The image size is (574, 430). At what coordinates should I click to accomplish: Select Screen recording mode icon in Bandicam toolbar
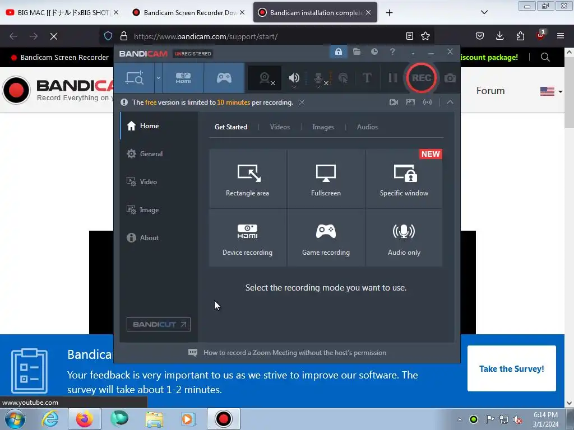point(135,78)
